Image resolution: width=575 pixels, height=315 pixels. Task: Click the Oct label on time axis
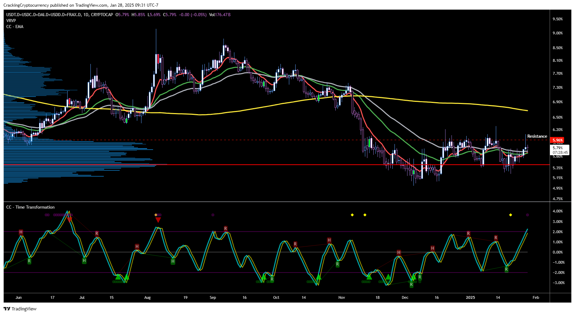[276, 297]
